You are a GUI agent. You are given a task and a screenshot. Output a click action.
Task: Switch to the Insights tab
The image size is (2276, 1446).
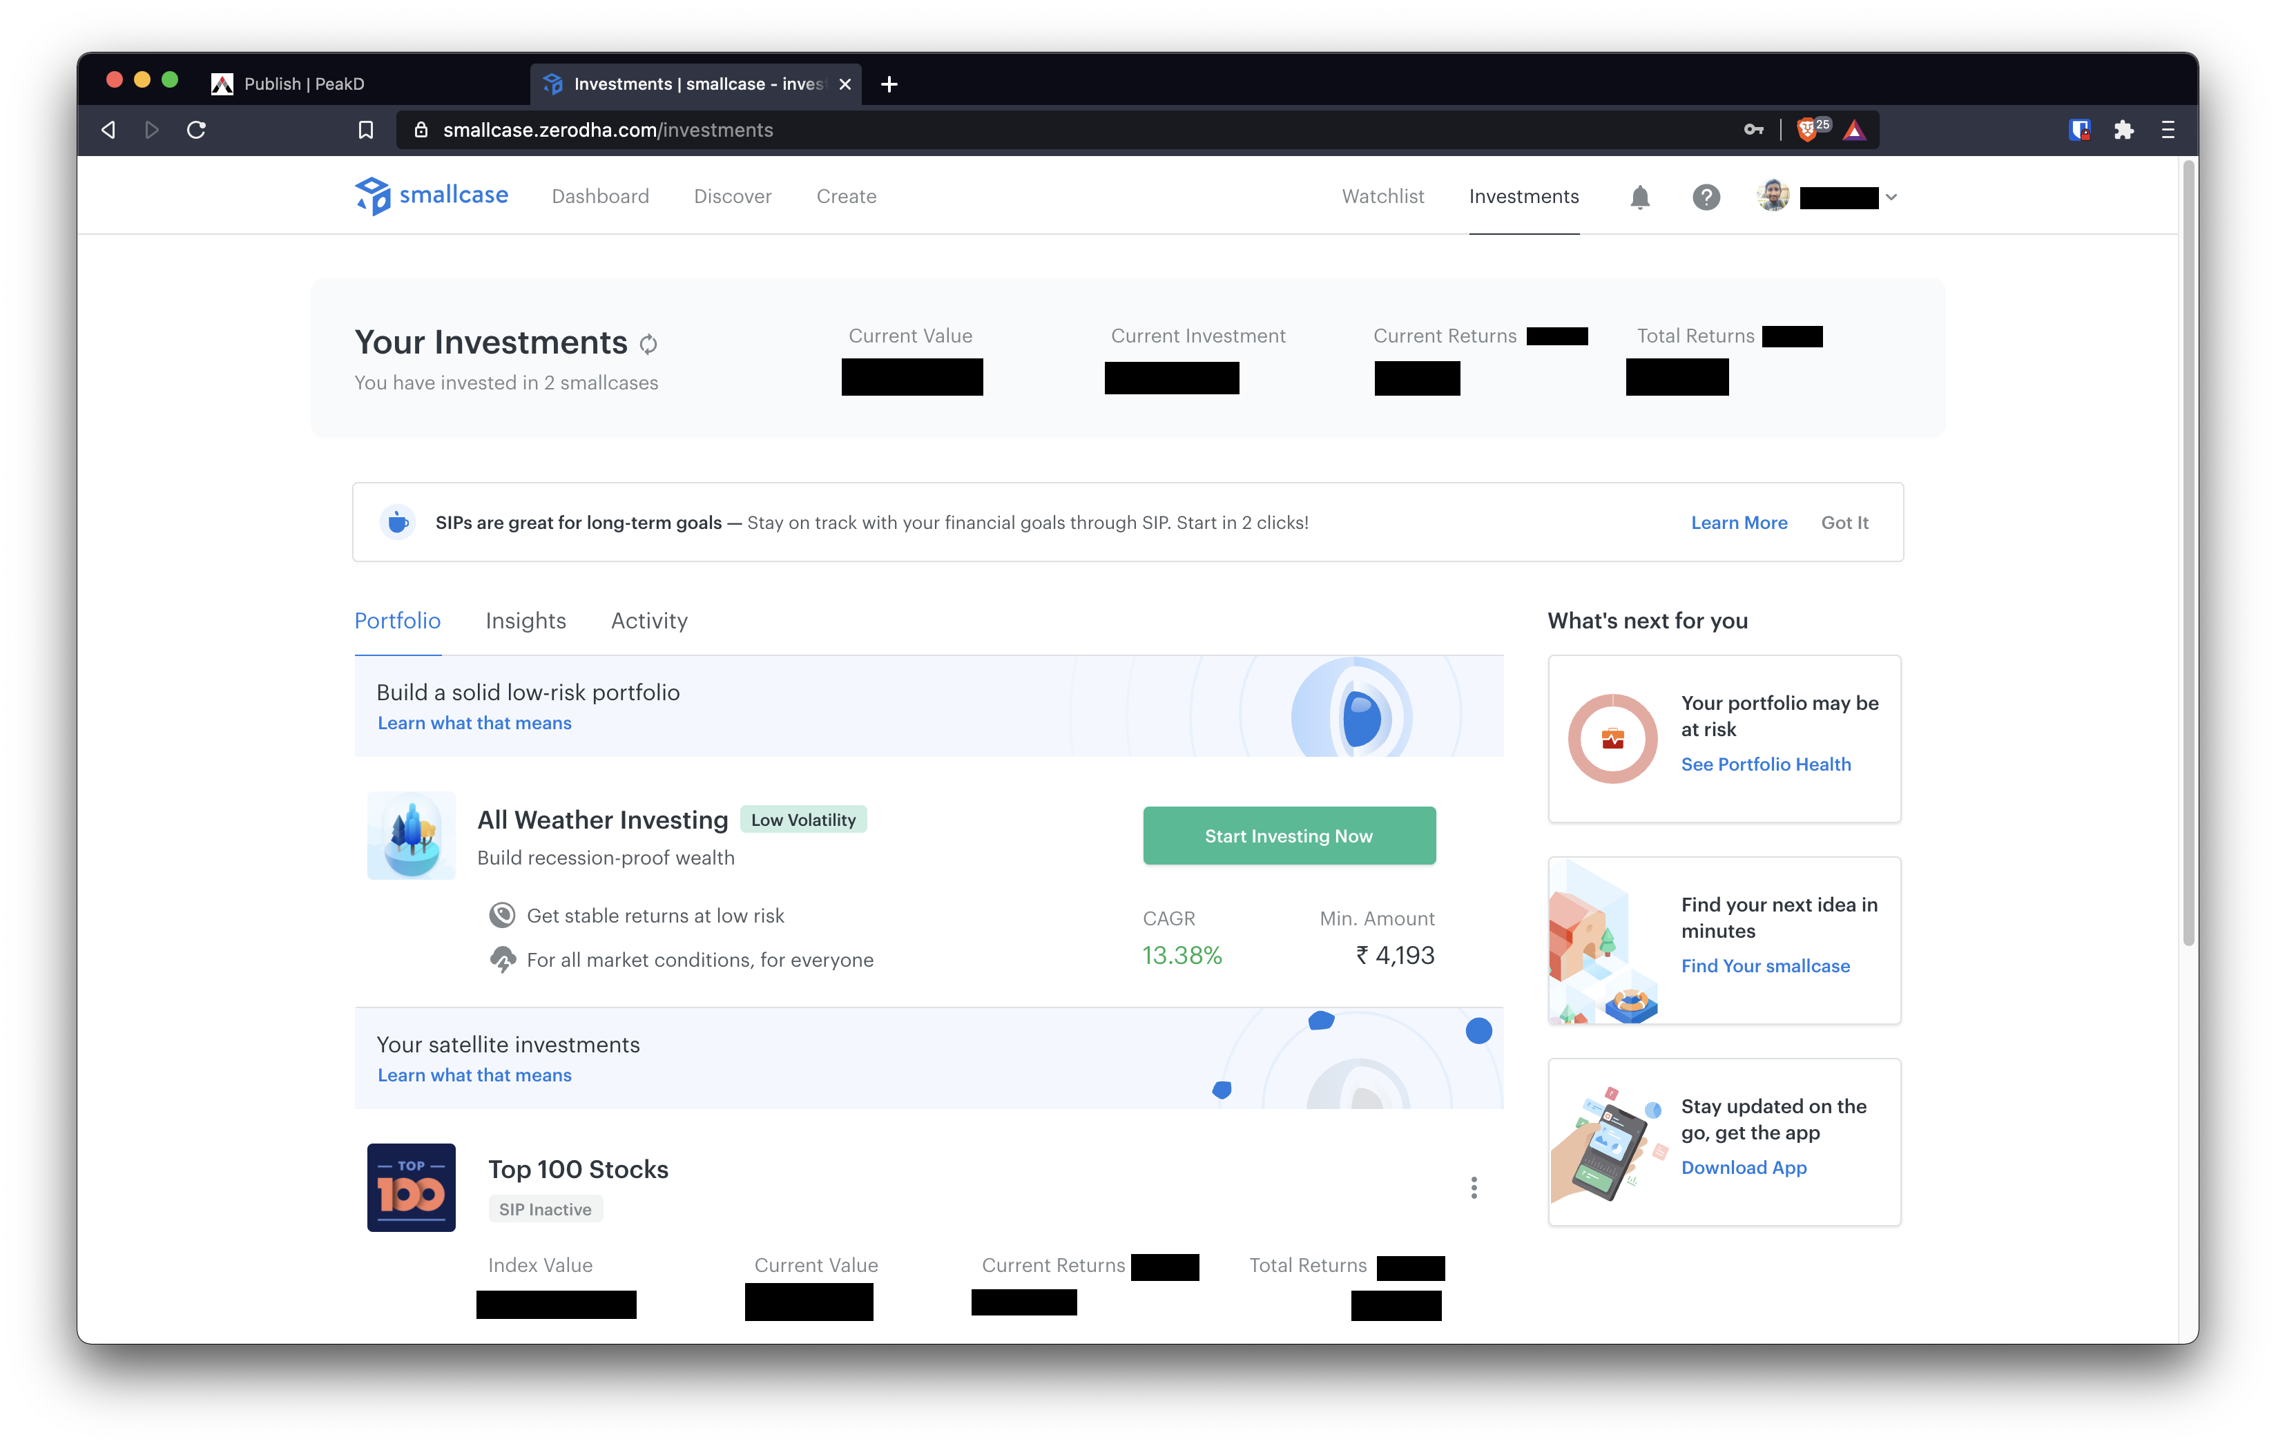(525, 621)
